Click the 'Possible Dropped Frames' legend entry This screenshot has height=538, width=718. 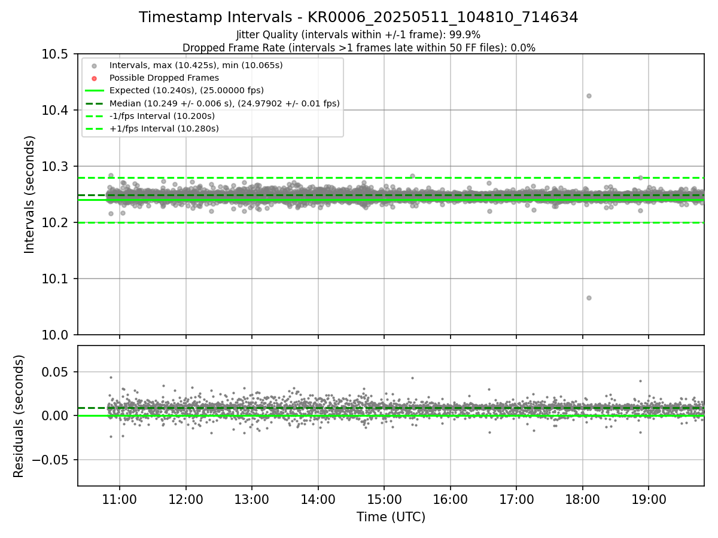[164, 78]
